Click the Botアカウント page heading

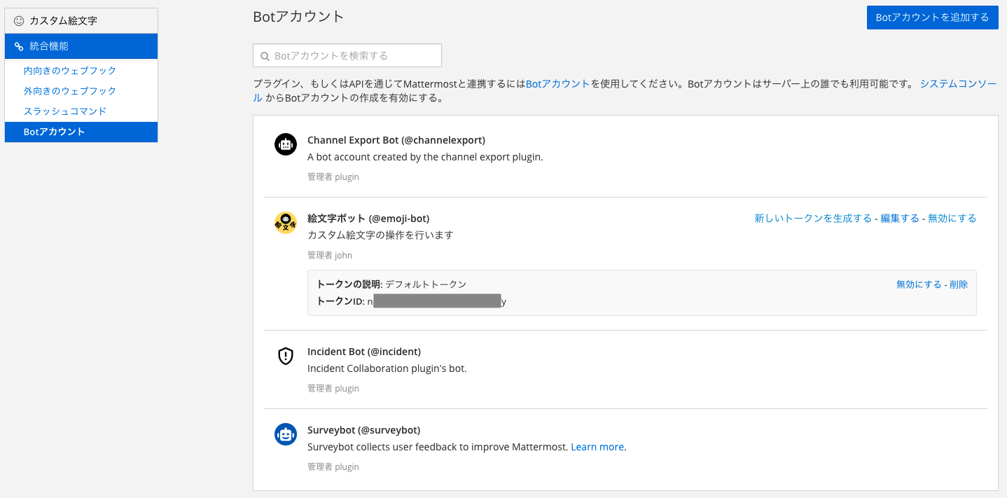pos(299,17)
